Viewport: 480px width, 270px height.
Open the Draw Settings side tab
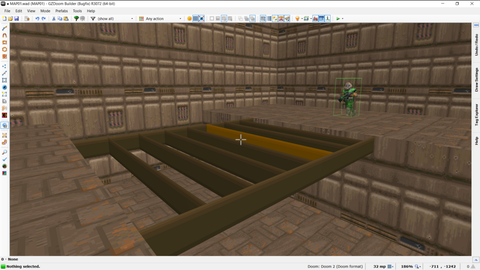pos(476,80)
